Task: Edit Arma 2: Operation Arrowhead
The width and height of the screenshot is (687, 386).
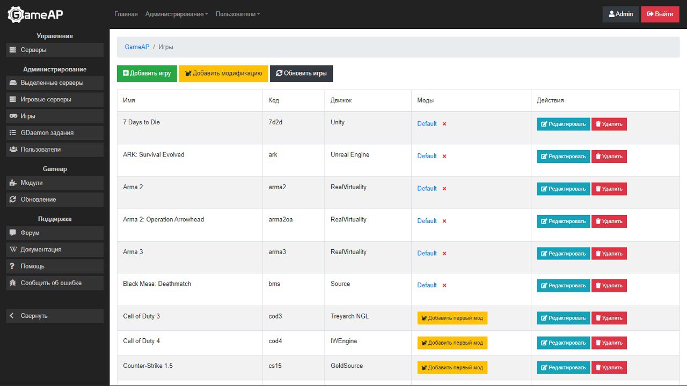Action: [x=564, y=221]
